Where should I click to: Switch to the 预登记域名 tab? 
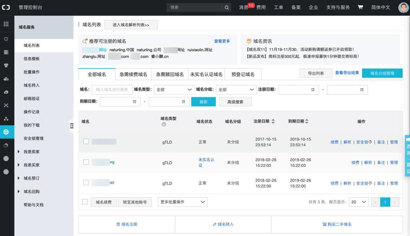(x=243, y=74)
